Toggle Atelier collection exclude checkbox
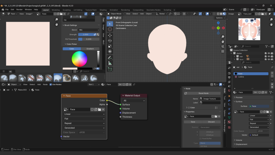The image size is (275, 155). pos(266,53)
